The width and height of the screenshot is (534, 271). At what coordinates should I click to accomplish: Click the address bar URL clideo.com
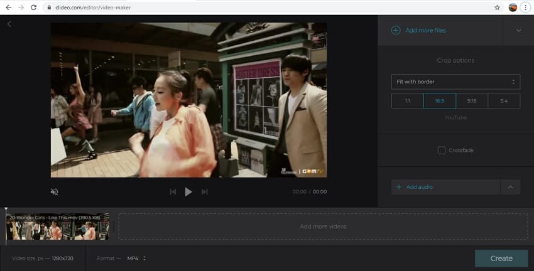[x=93, y=7]
